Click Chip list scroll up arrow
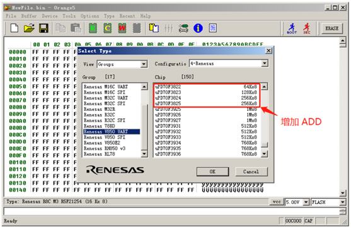 click(265, 86)
